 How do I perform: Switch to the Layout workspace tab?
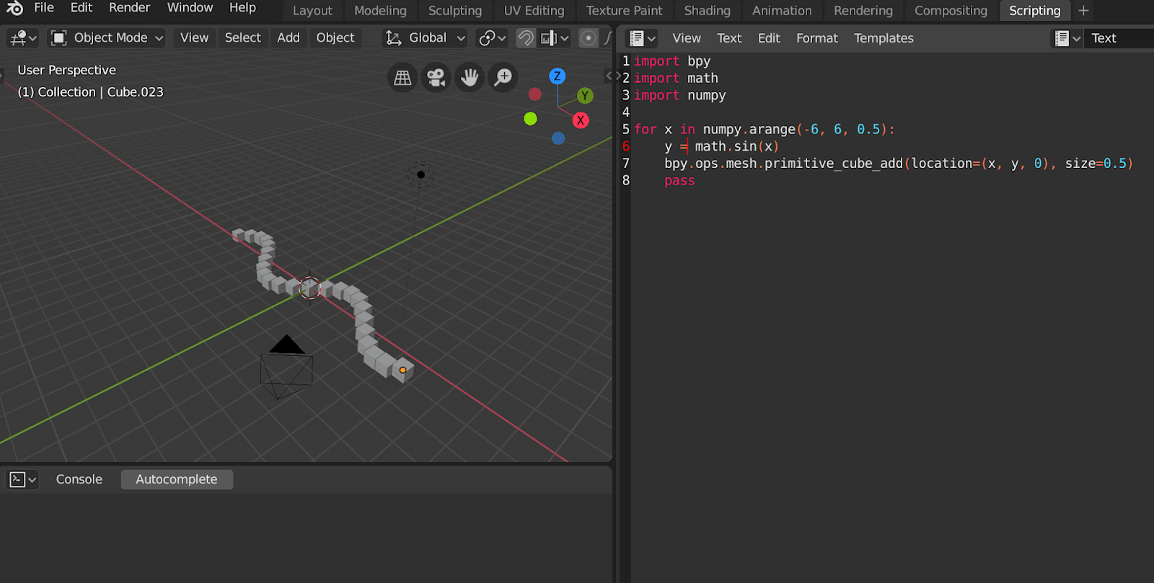312,11
